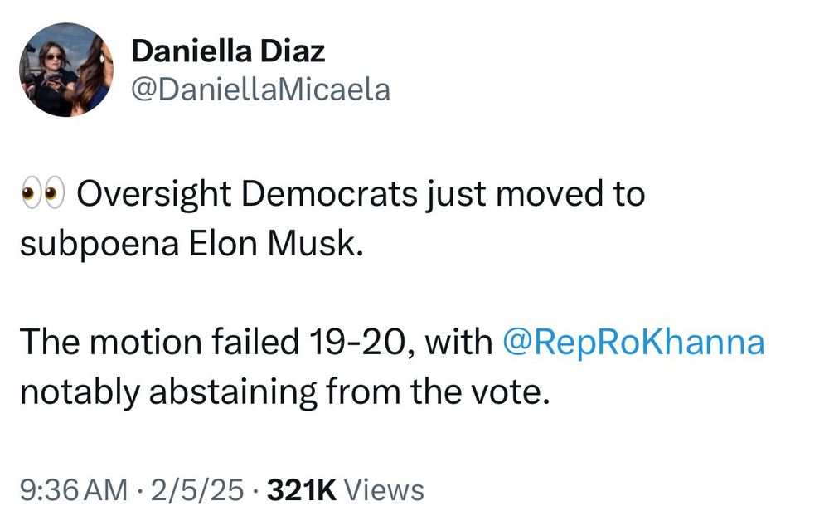The width and height of the screenshot is (829, 530).
Task: Click the Views label
Action: (383, 489)
